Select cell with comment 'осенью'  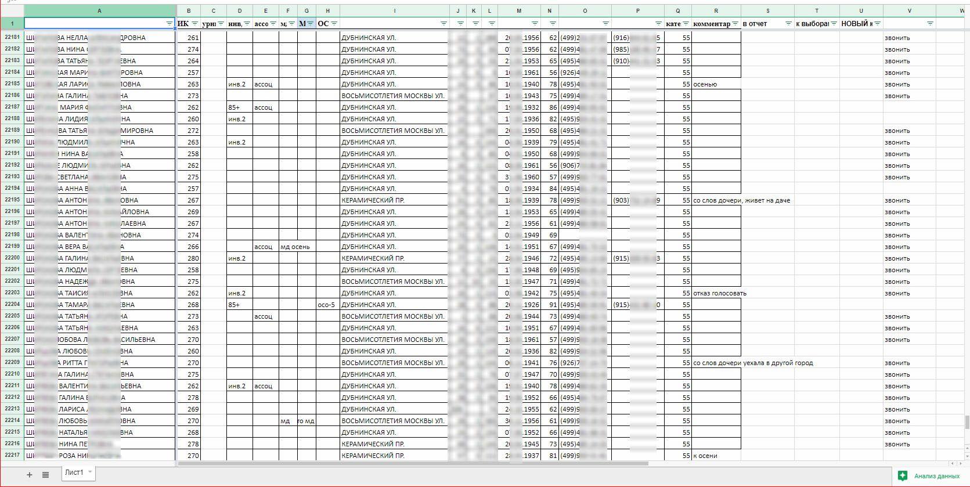click(716, 84)
